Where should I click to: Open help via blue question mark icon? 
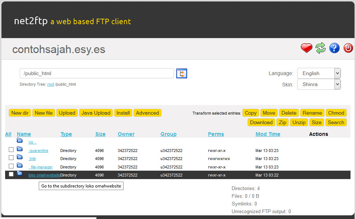pyautogui.click(x=334, y=48)
